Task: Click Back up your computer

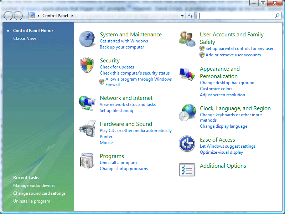Action: pos(122,47)
